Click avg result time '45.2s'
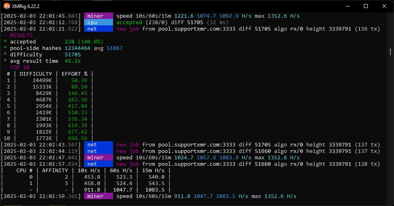 click(x=73, y=61)
